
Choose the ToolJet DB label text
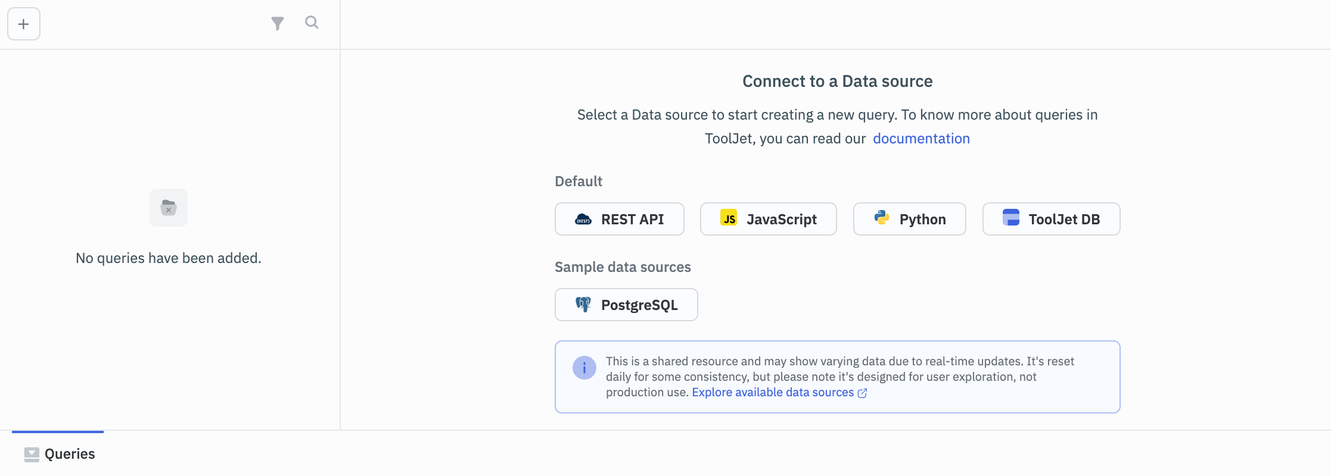point(1064,220)
